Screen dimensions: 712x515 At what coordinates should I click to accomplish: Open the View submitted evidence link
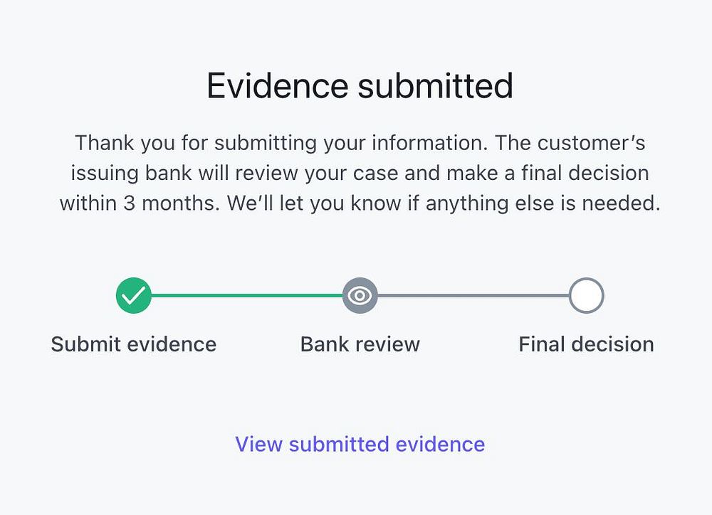pyautogui.click(x=360, y=444)
